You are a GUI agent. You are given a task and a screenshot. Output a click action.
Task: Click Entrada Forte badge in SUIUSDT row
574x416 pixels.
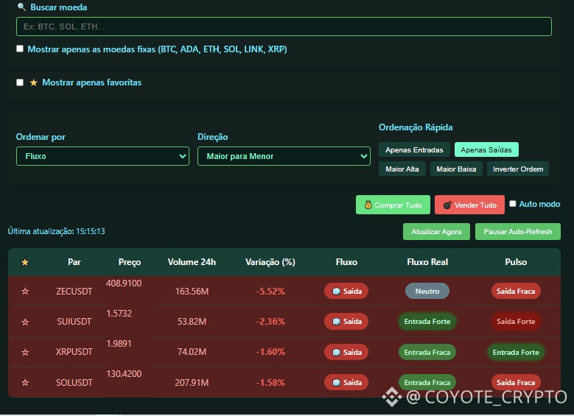427,322
